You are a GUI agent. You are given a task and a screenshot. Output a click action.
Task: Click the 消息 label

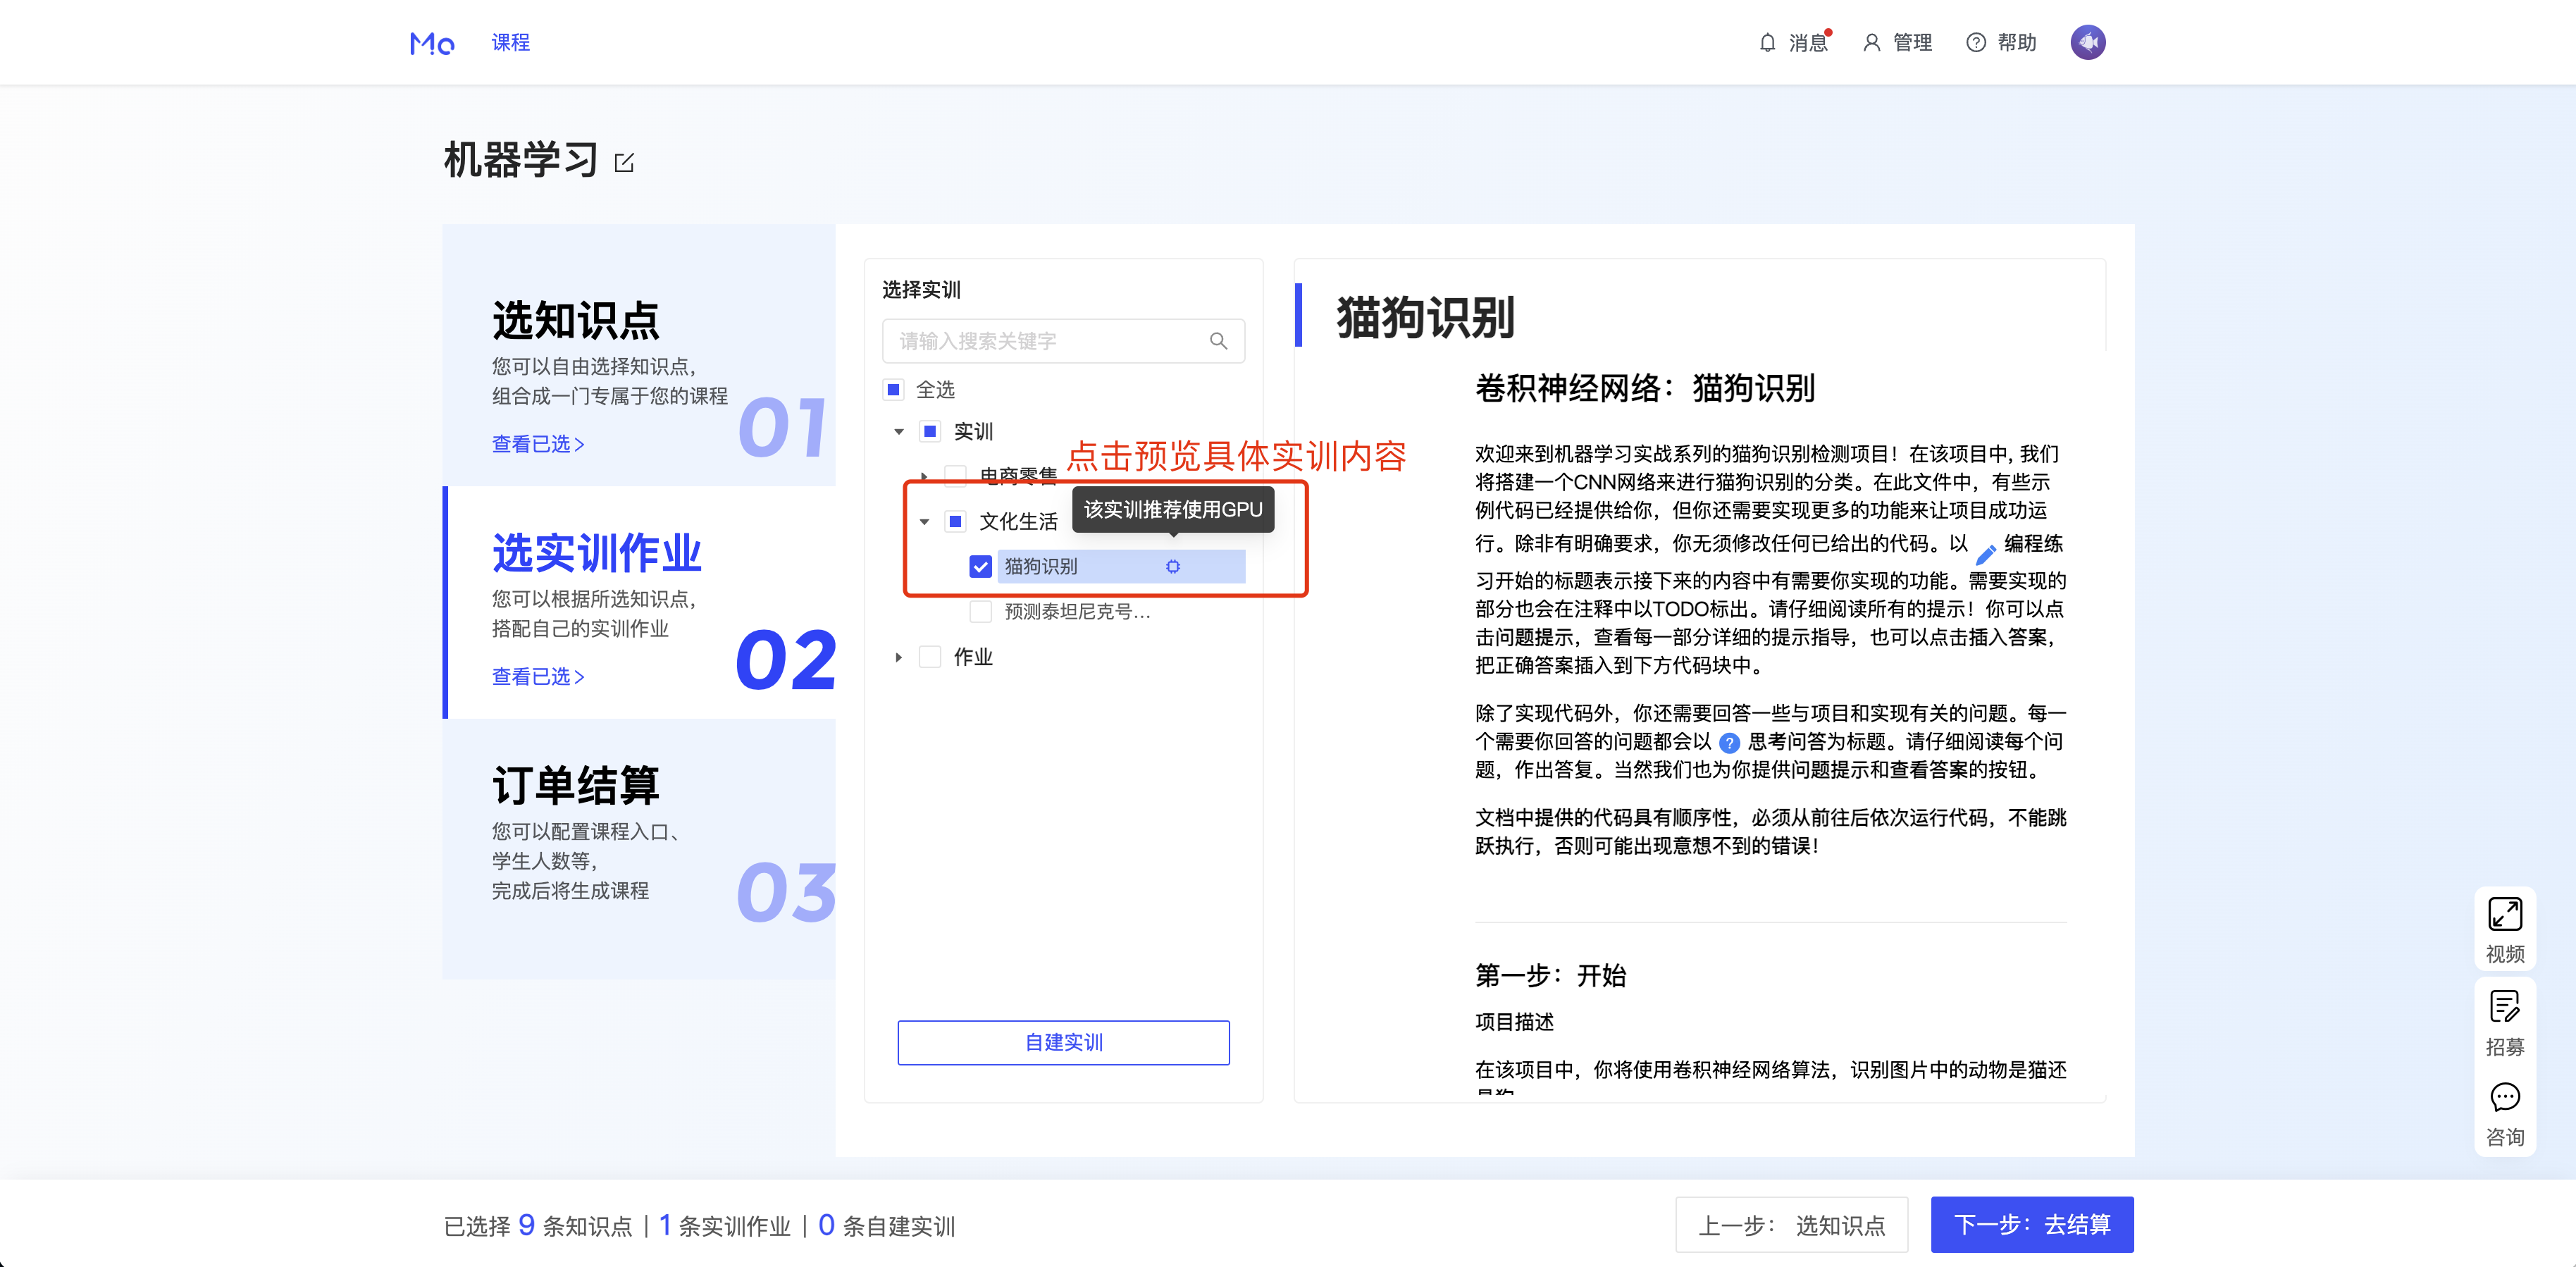tap(1808, 43)
